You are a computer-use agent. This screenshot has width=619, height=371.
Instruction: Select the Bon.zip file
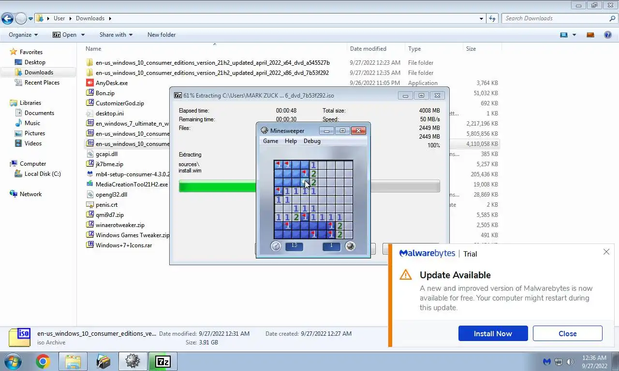pos(105,93)
